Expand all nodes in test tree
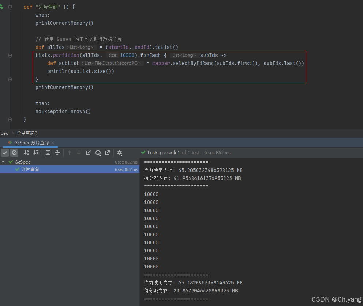Viewport: 363px width, 306px height. 48,153
